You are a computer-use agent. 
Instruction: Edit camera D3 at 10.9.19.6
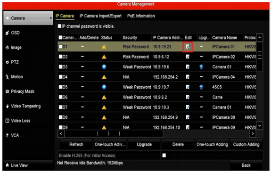pyautogui.click(x=188, y=67)
